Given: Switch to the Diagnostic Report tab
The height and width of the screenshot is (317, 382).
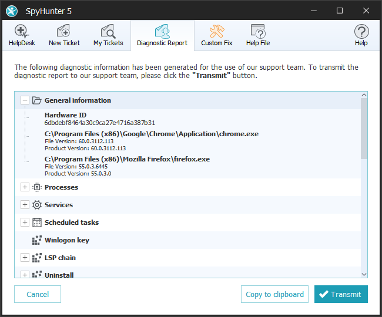Looking at the screenshot, I should (162, 36).
